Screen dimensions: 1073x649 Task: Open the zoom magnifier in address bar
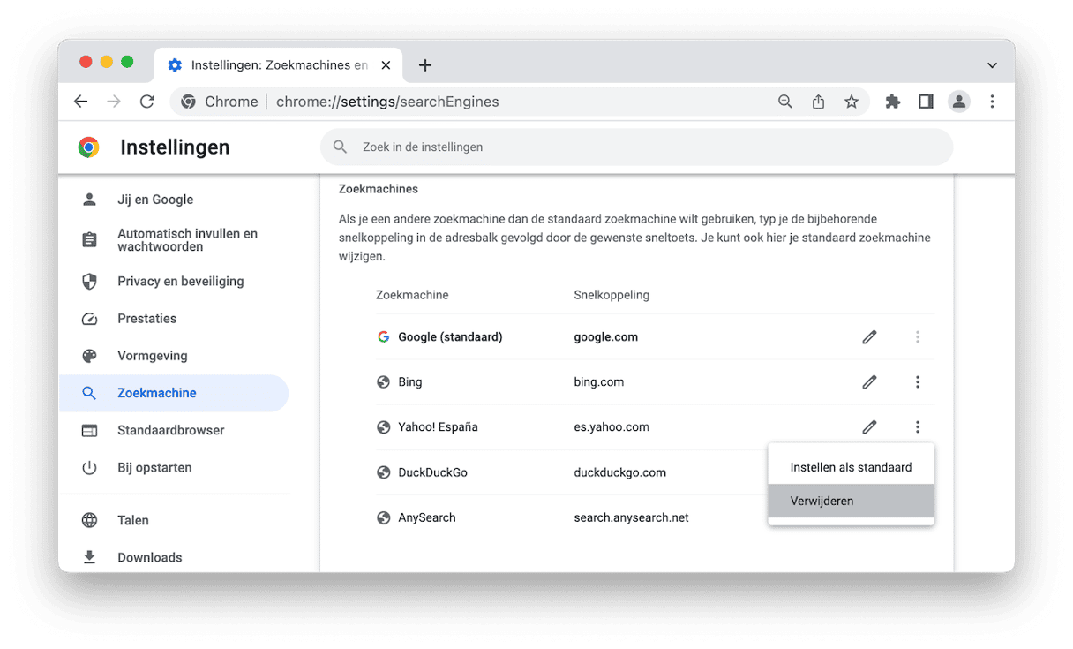[784, 102]
